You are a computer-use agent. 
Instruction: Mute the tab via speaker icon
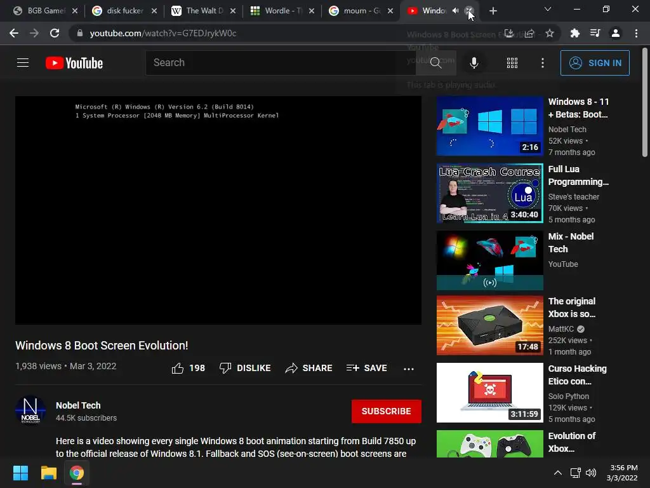(455, 11)
